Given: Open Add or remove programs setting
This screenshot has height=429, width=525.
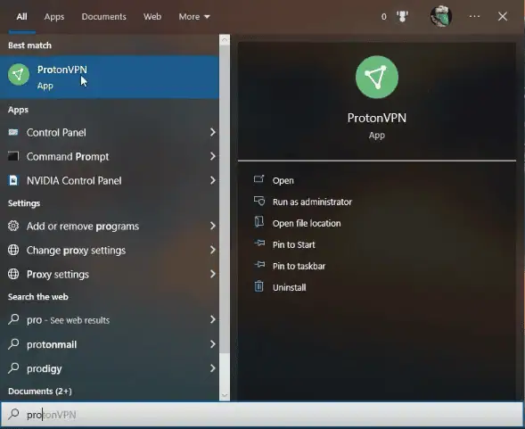Looking at the screenshot, I should [110, 226].
